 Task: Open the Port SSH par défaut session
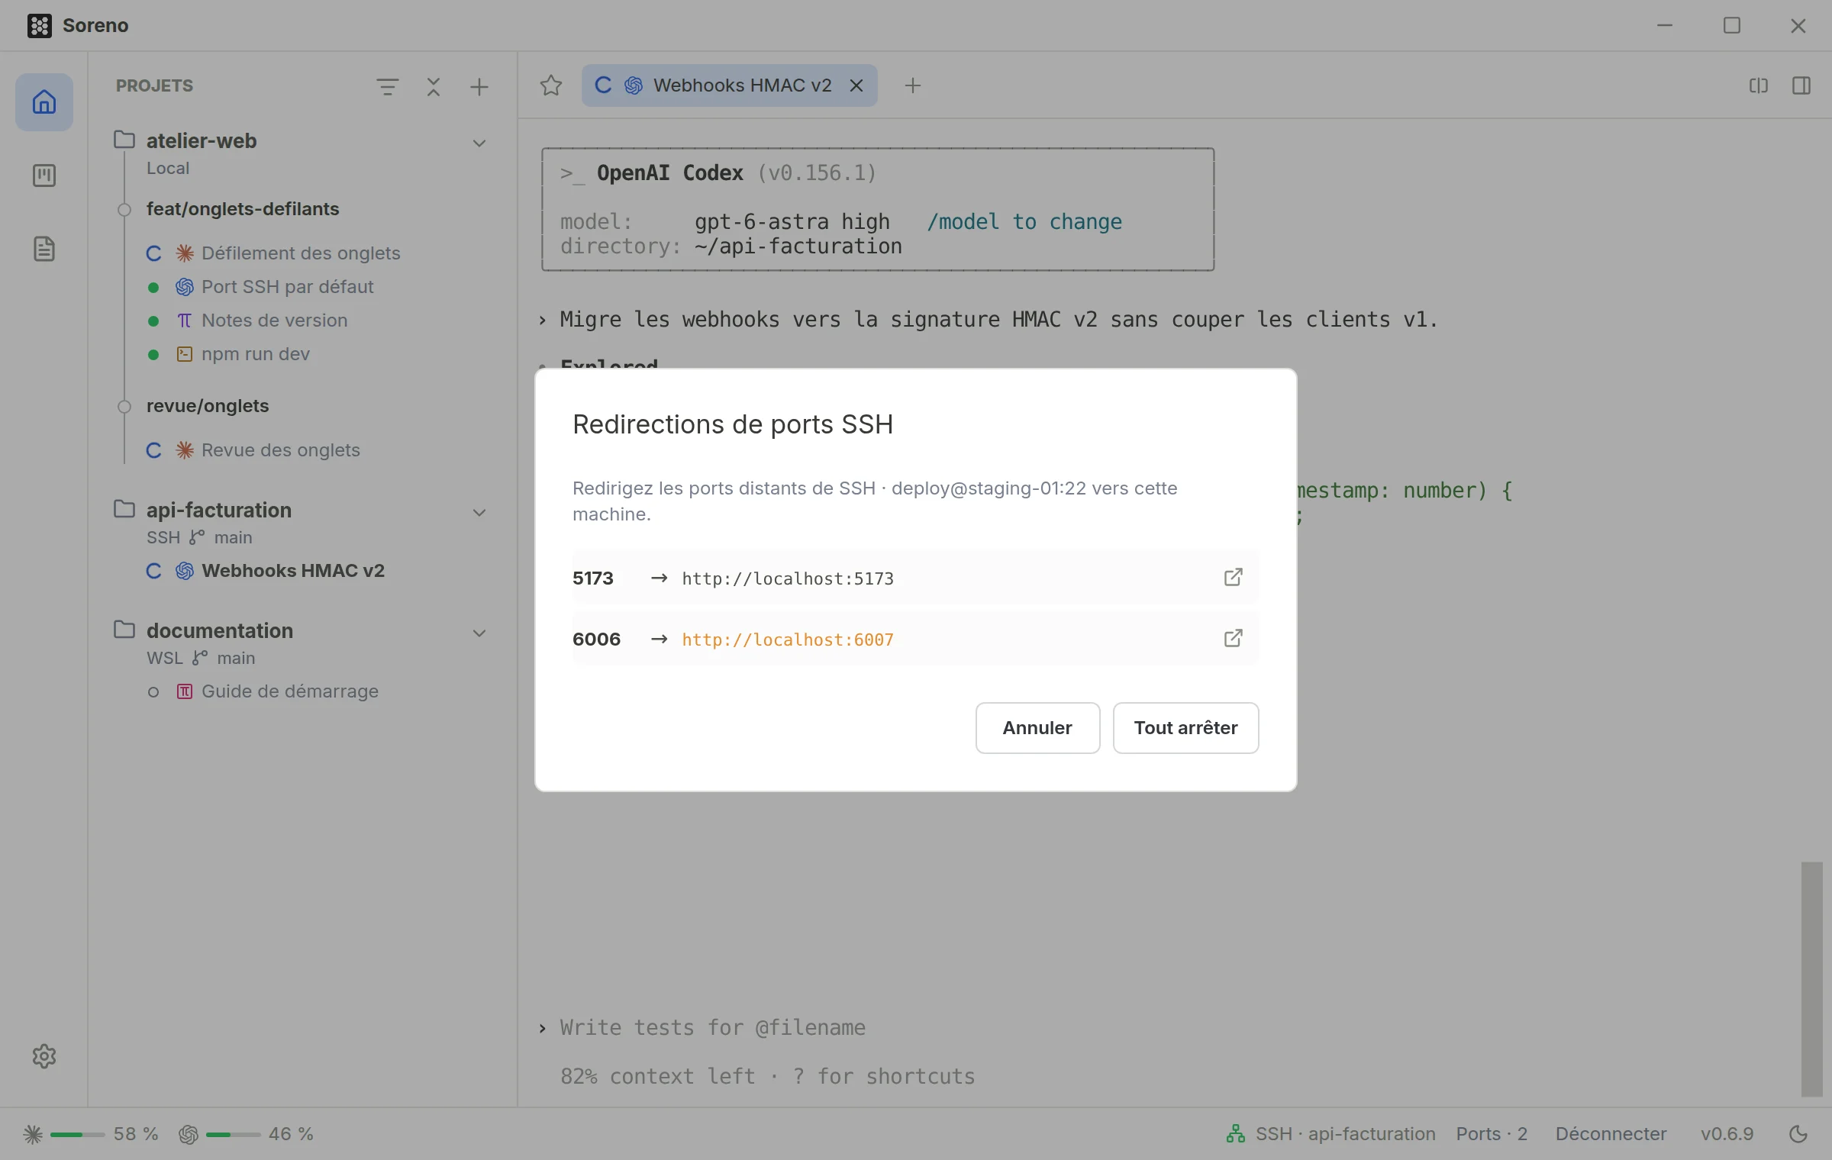(288, 287)
